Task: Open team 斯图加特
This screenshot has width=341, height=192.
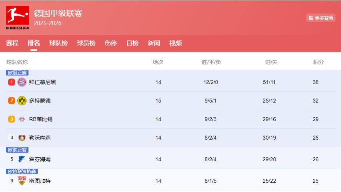Action: click(x=40, y=181)
